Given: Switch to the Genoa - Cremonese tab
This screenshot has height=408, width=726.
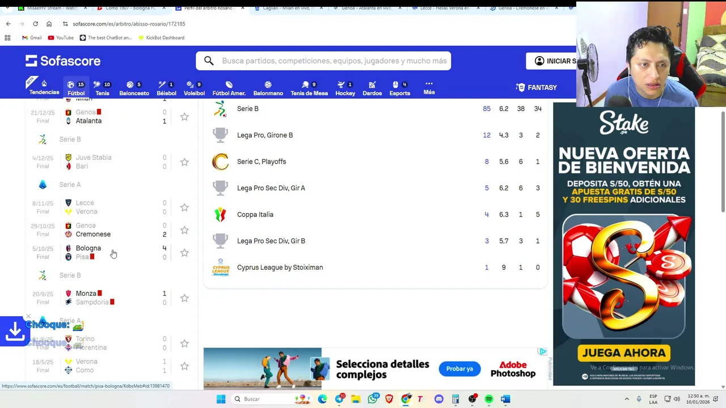Looking at the screenshot, I should pos(522,8).
